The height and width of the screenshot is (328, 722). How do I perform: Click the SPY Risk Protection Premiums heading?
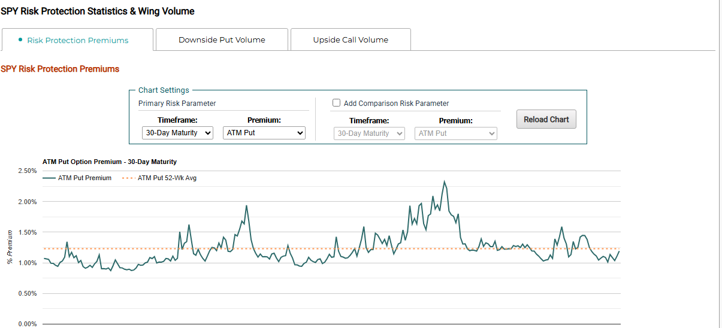(60, 69)
